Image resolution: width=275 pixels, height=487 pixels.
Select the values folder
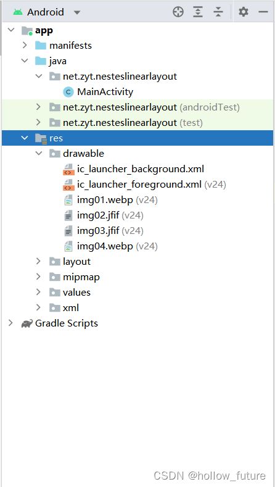tap(76, 293)
